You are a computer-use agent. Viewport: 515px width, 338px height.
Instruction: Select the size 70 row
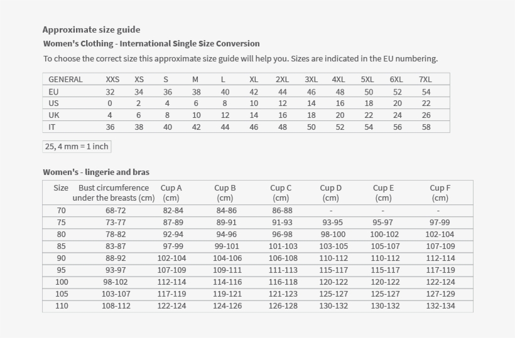(x=61, y=211)
